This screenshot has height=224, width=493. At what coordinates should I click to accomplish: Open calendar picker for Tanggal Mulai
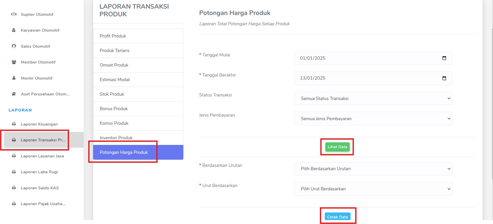[x=444, y=58]
